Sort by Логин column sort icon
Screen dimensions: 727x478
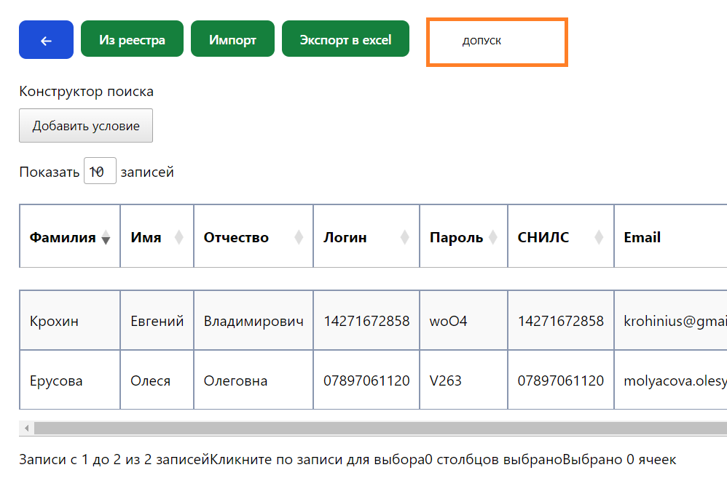405,237
